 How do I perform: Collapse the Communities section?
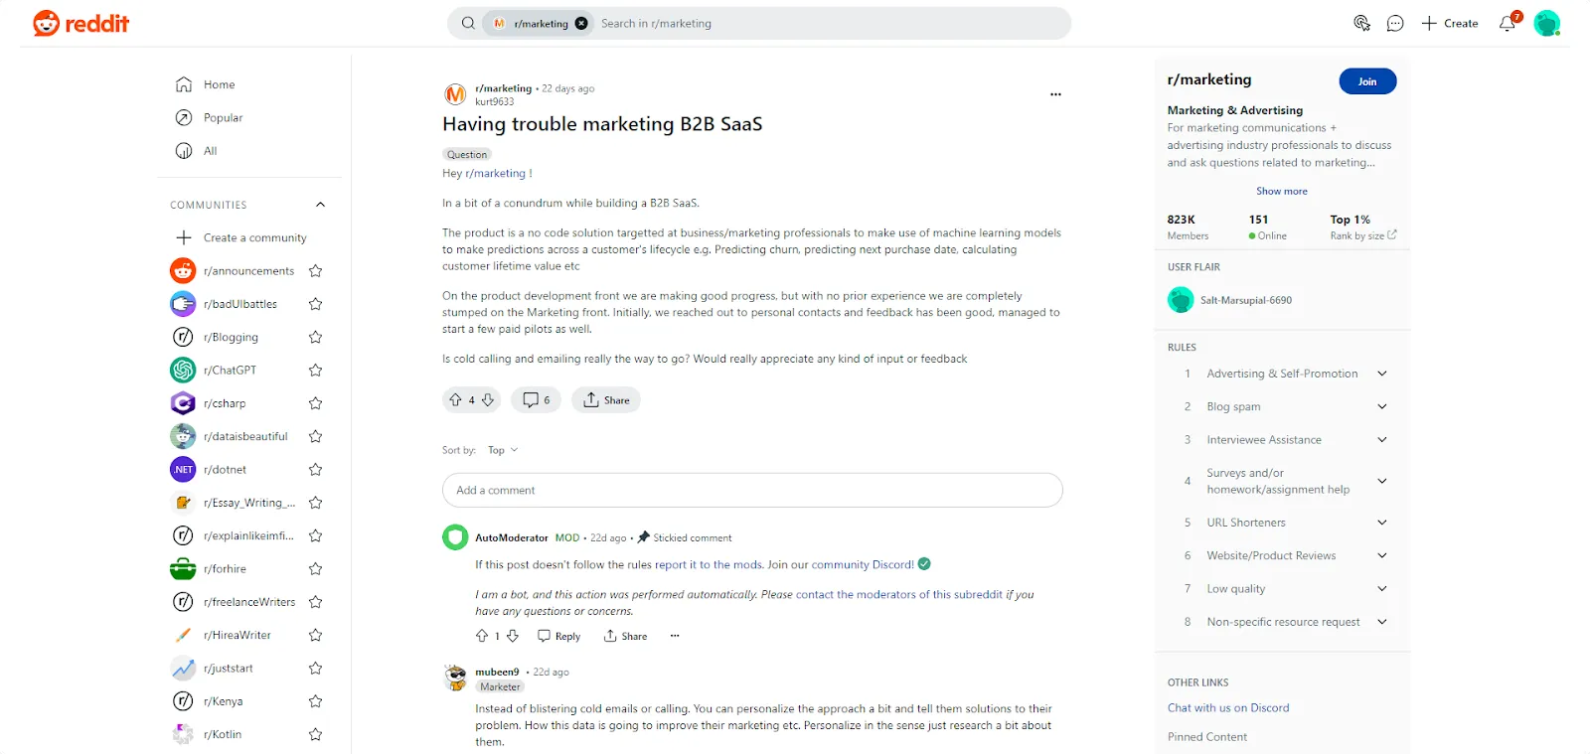pos(320,205)
